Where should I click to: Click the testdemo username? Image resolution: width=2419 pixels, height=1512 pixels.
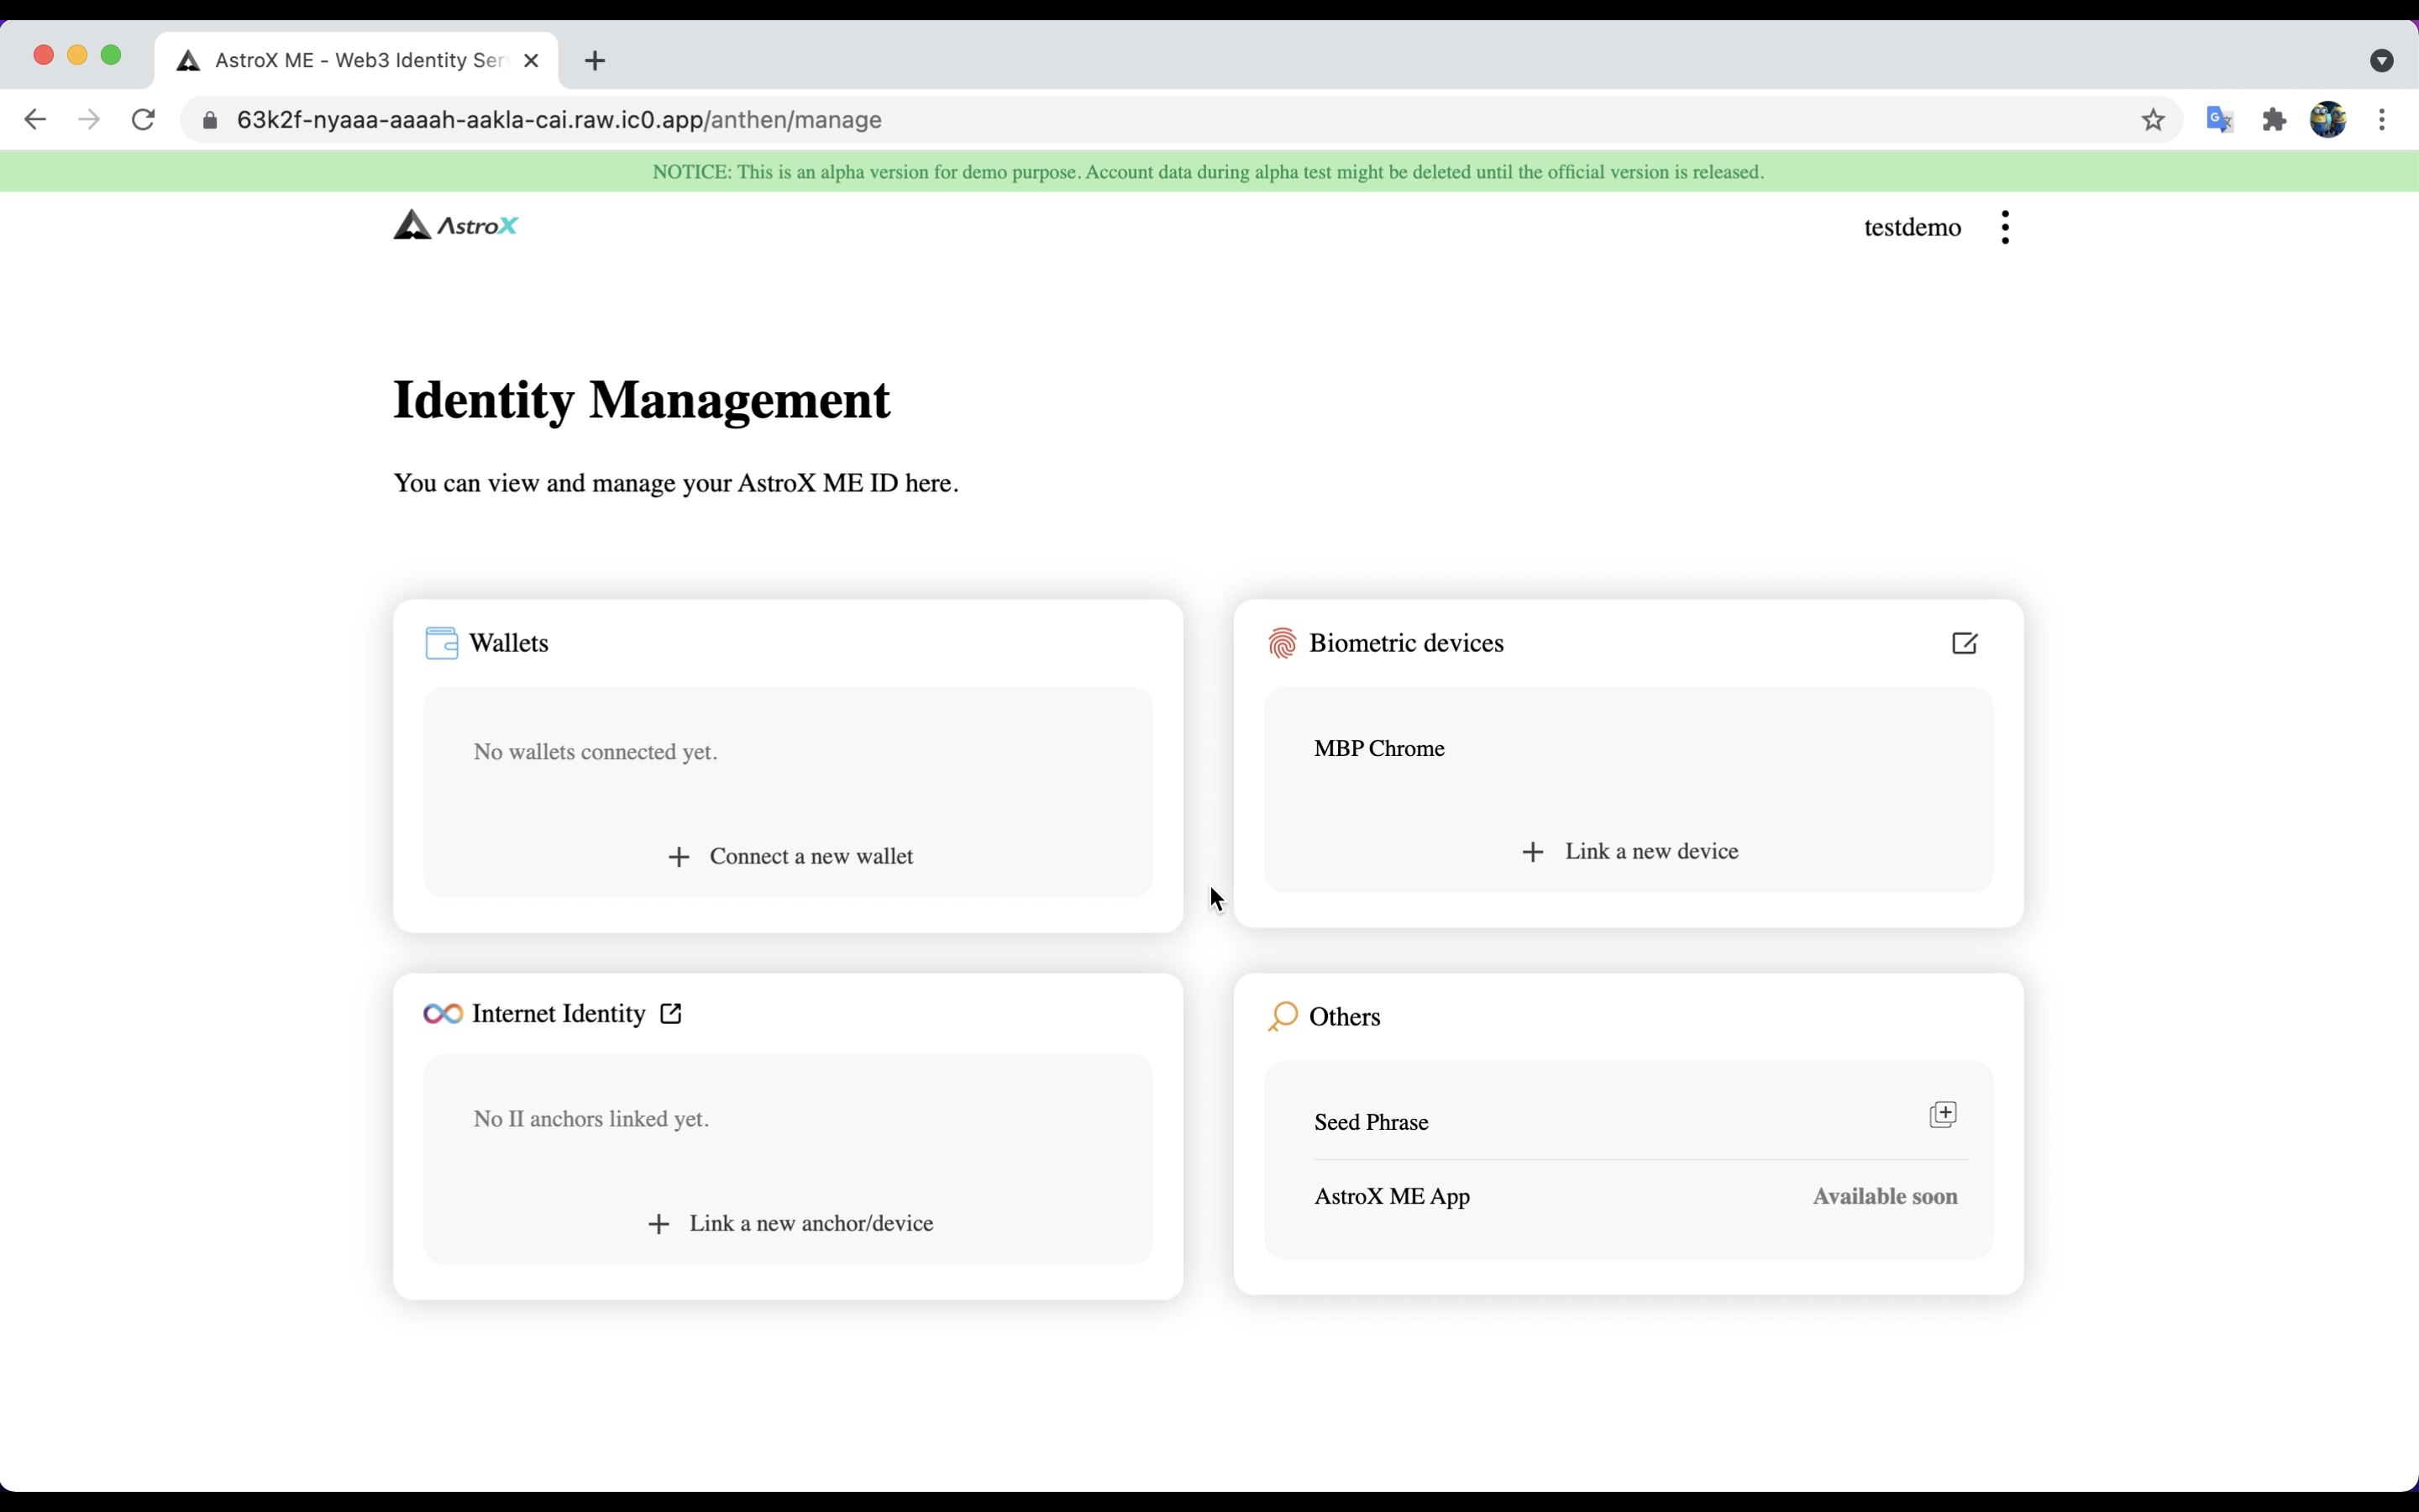(1913, 228)
